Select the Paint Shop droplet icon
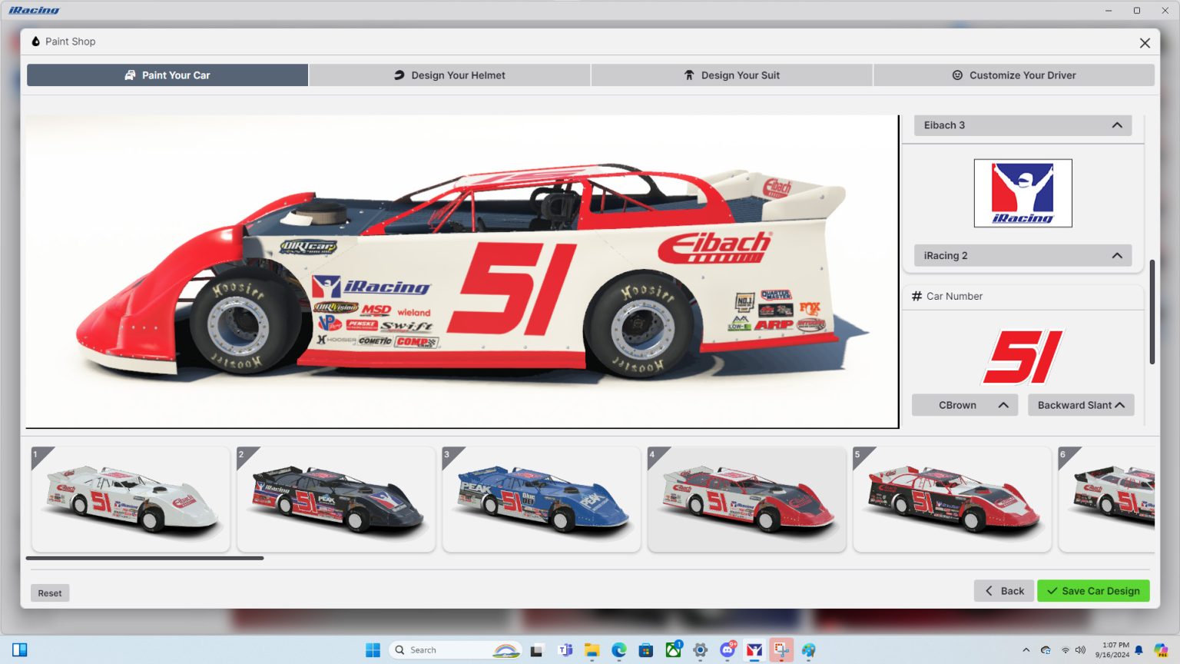1180x664 pixels. click(35, 41)
